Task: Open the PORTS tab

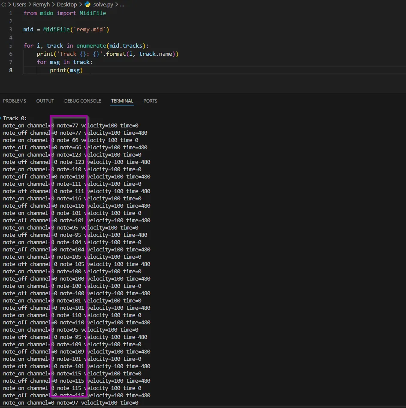Action: (x=150, y=101)
